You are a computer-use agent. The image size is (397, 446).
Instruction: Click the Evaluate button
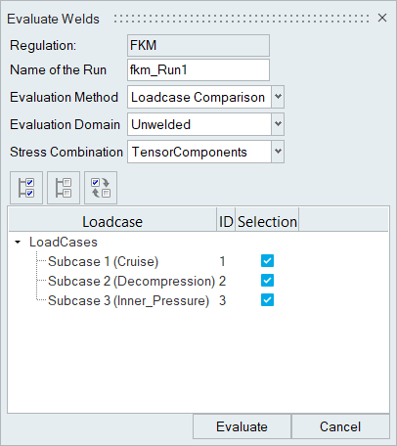[x=242, y=426]
